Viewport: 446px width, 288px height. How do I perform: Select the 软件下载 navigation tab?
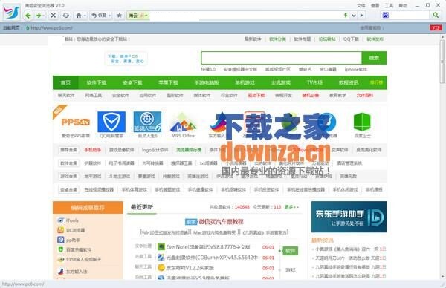click(x=97, y=82)
